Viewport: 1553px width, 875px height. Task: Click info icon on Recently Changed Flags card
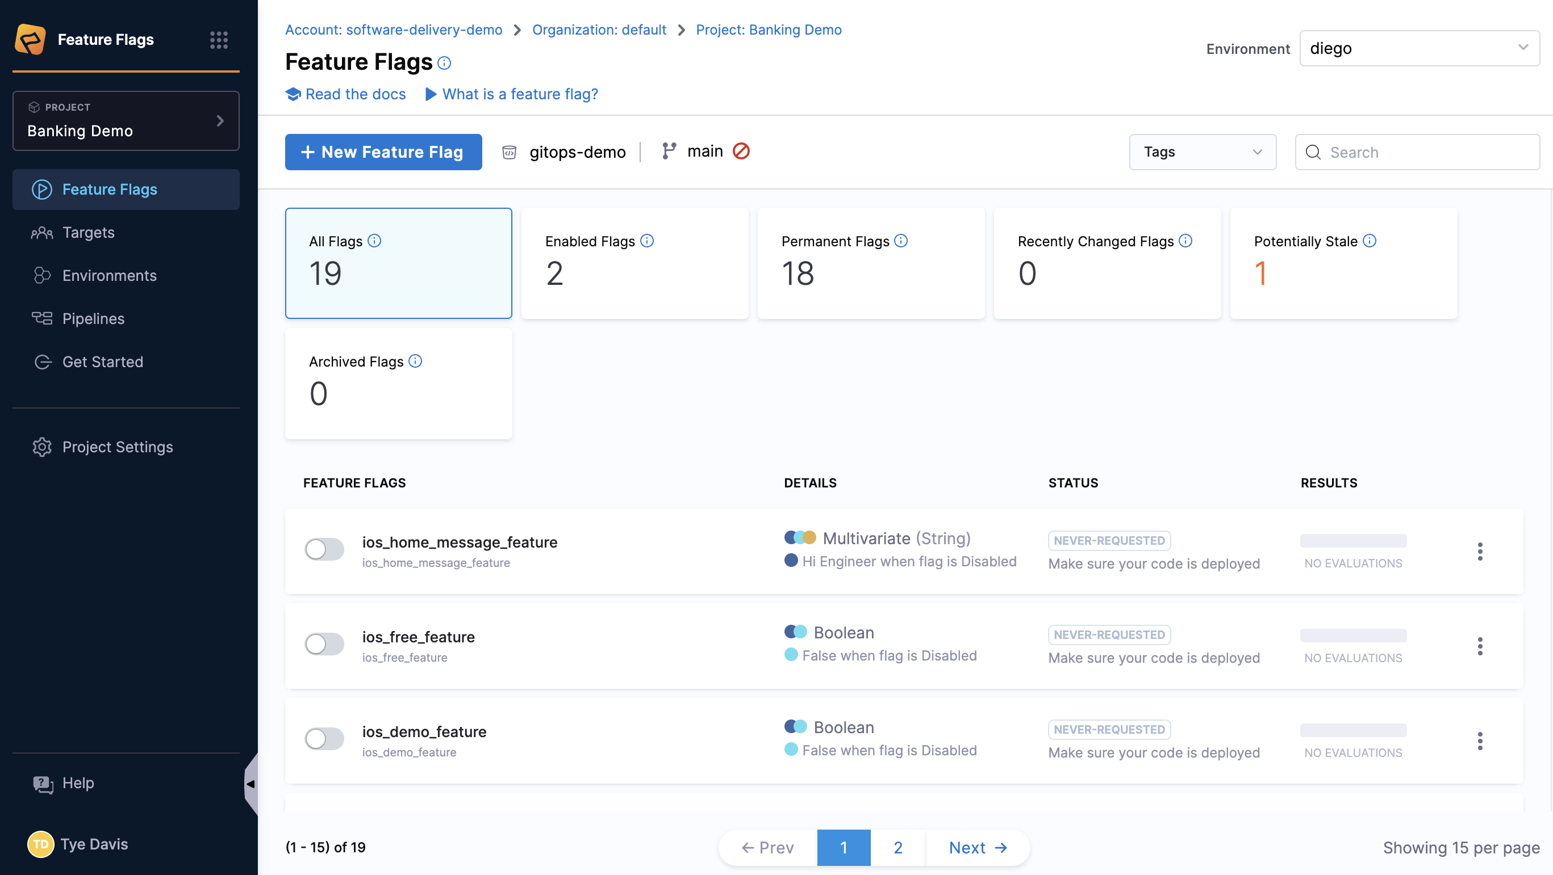point(1185,241)
